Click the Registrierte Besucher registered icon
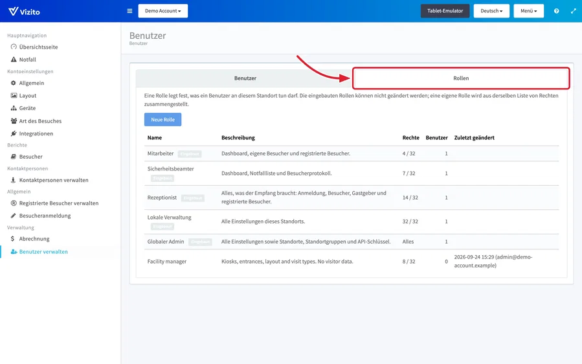 pos(14,203)
